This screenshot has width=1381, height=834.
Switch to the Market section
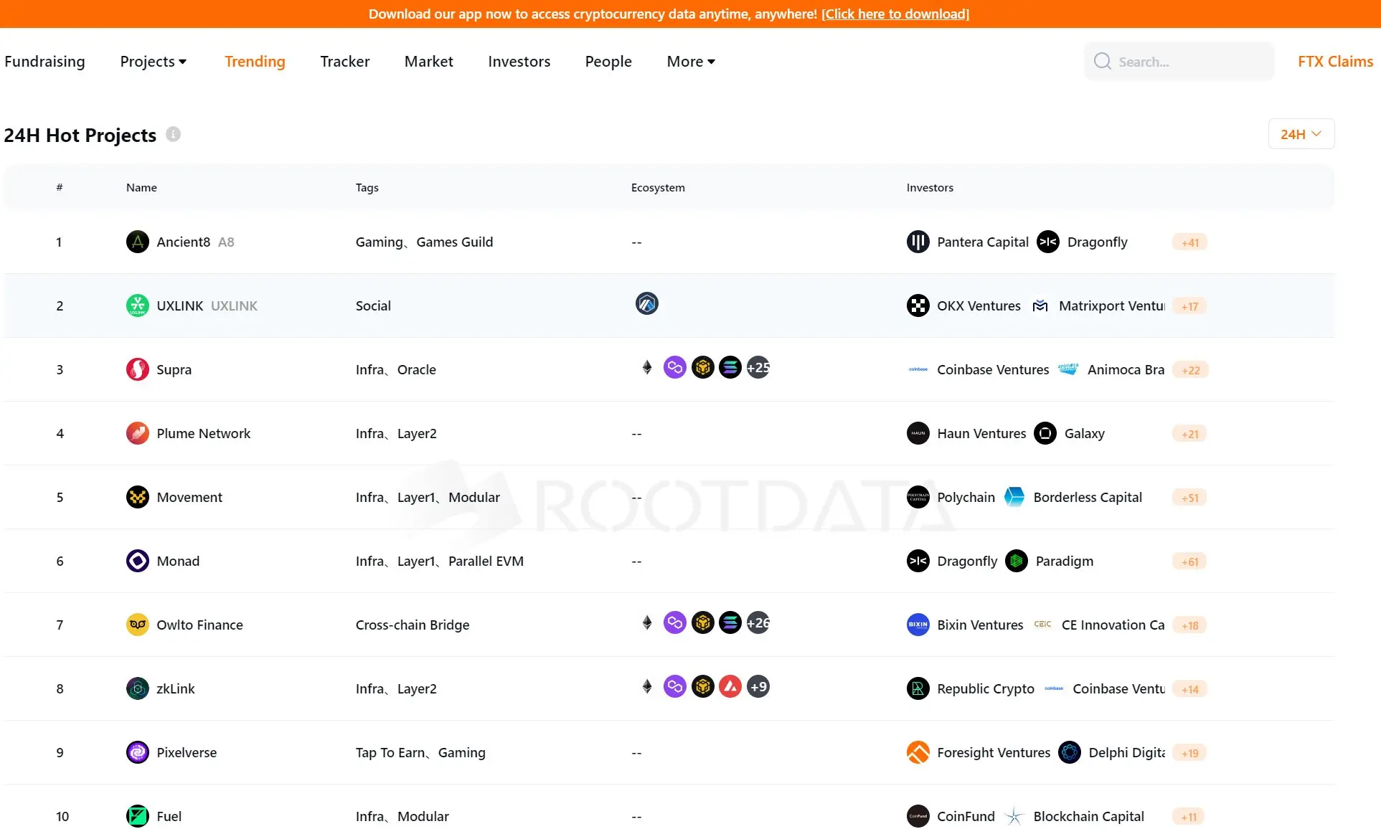click(x=428, y=61)
